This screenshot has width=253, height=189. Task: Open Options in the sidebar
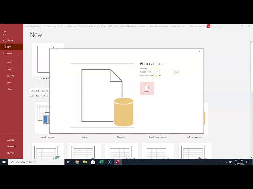11,153
